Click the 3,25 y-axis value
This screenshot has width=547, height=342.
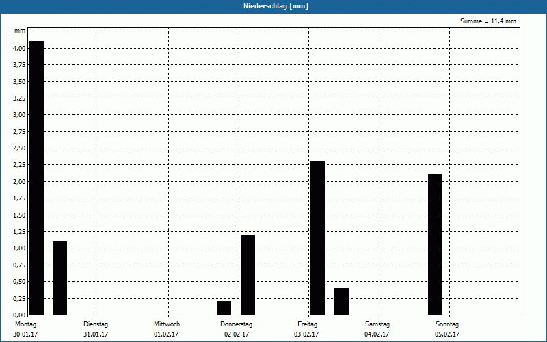[19, 98]
